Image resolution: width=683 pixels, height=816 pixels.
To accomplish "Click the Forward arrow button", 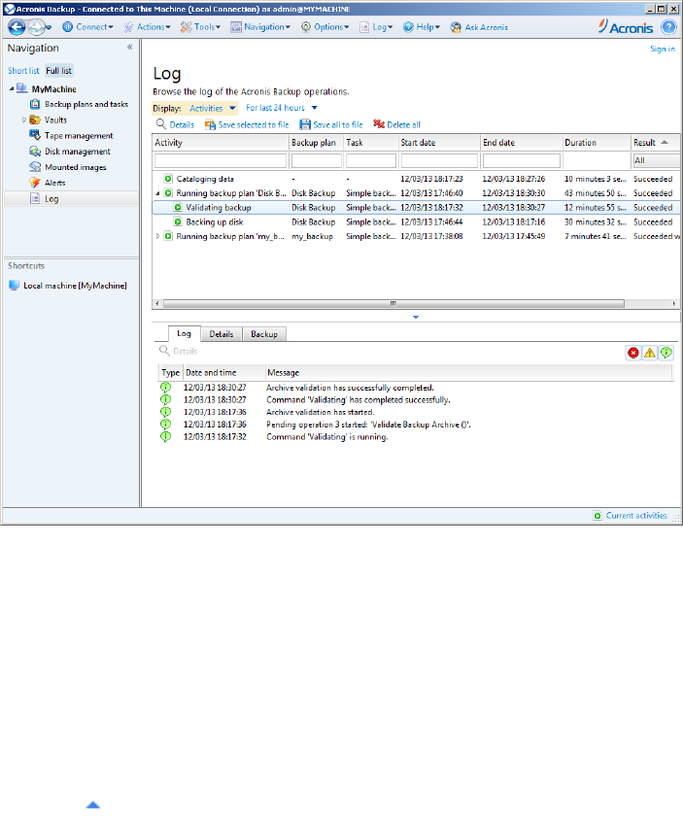I will pos(36,27).
